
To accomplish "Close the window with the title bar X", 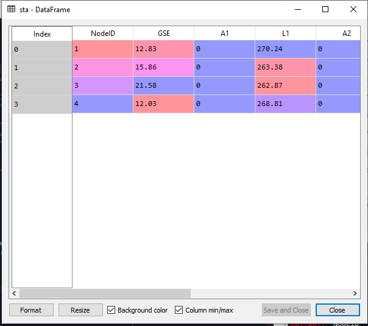I will [x=353, y=9].
